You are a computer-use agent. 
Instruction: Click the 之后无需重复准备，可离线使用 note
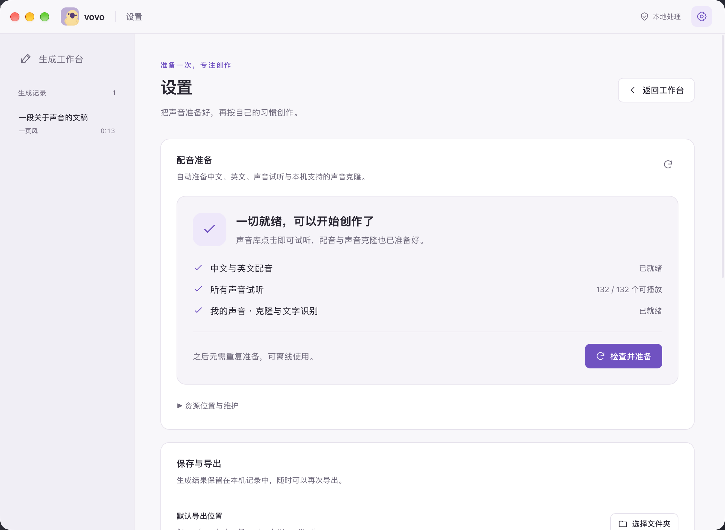tap(255, 356)
